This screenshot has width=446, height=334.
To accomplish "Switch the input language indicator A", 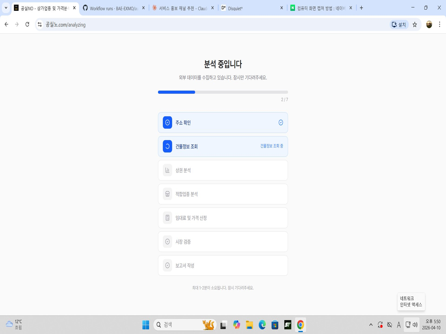I will click(399, 325).
